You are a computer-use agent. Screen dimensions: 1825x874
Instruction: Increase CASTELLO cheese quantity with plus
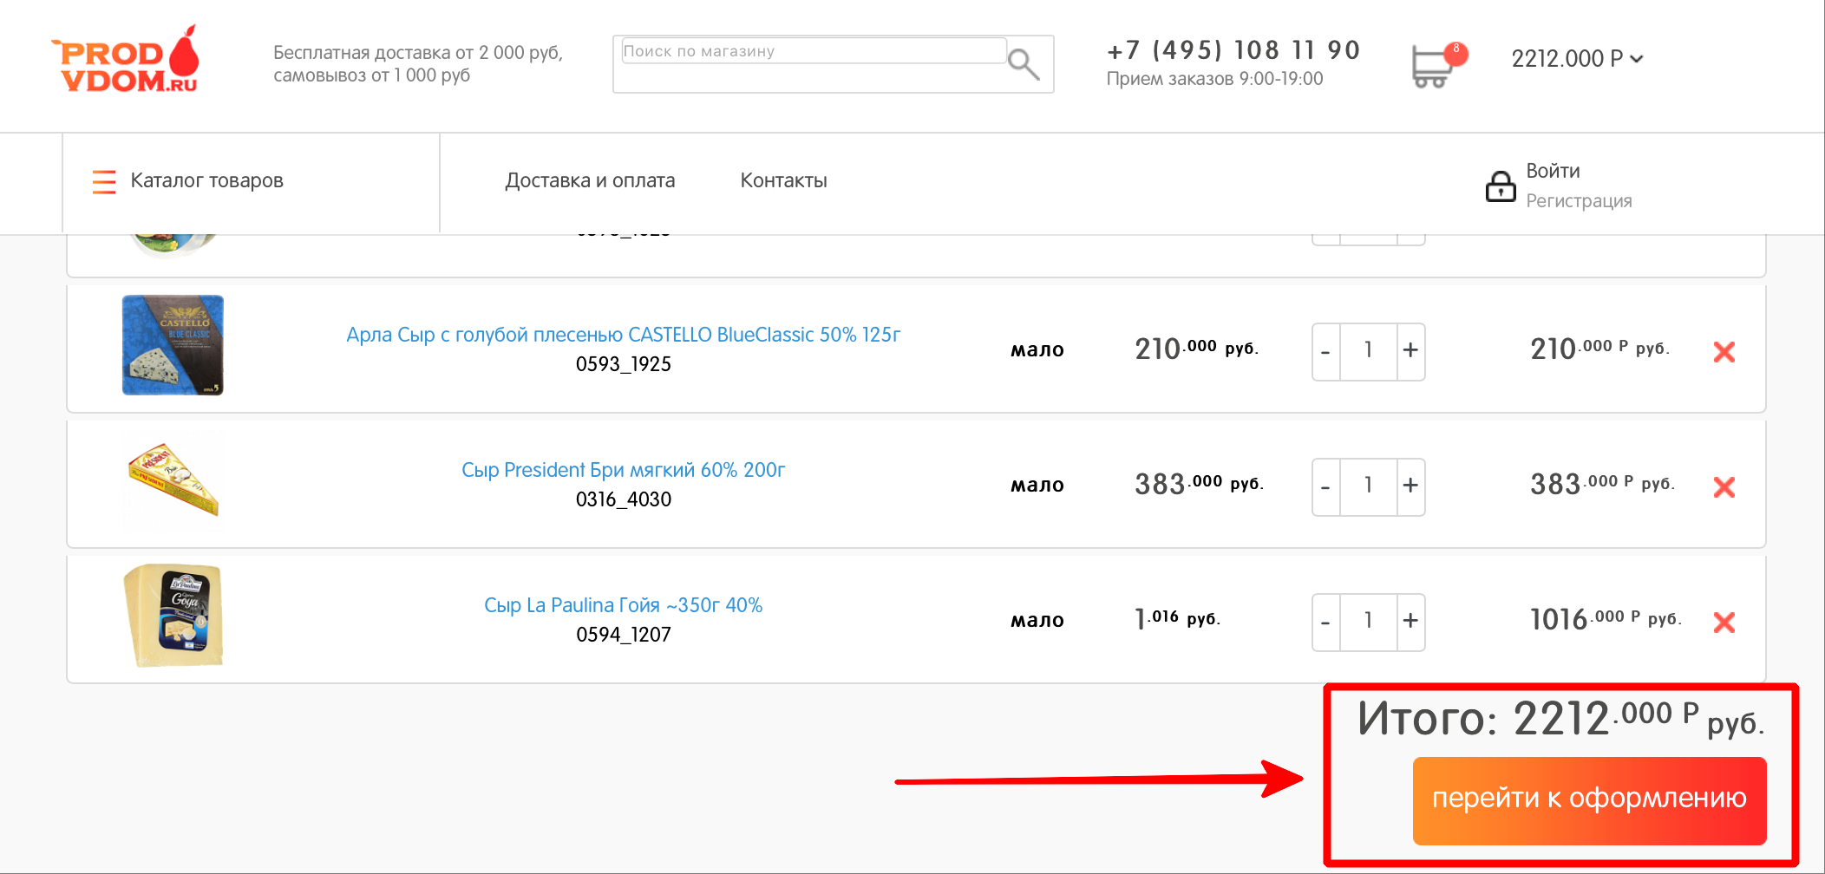(1410, 351)
